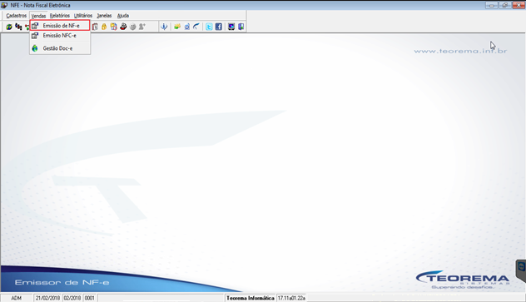Click the gray round face toolbar icon
The width and height of the screenshot is (526, 302).
133,27
